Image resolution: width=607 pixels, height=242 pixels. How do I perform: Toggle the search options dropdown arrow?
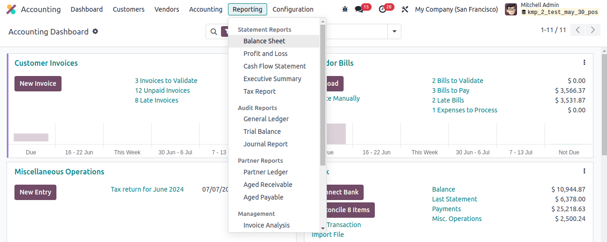(394, 32)
